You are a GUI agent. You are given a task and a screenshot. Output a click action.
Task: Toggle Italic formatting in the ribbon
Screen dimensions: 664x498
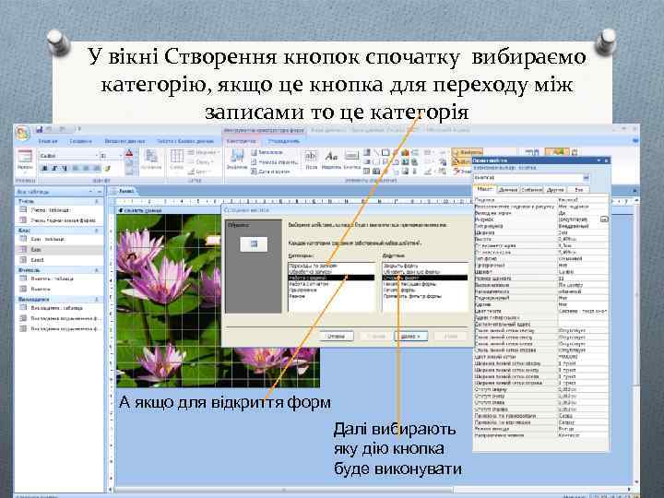click(53, 169)
